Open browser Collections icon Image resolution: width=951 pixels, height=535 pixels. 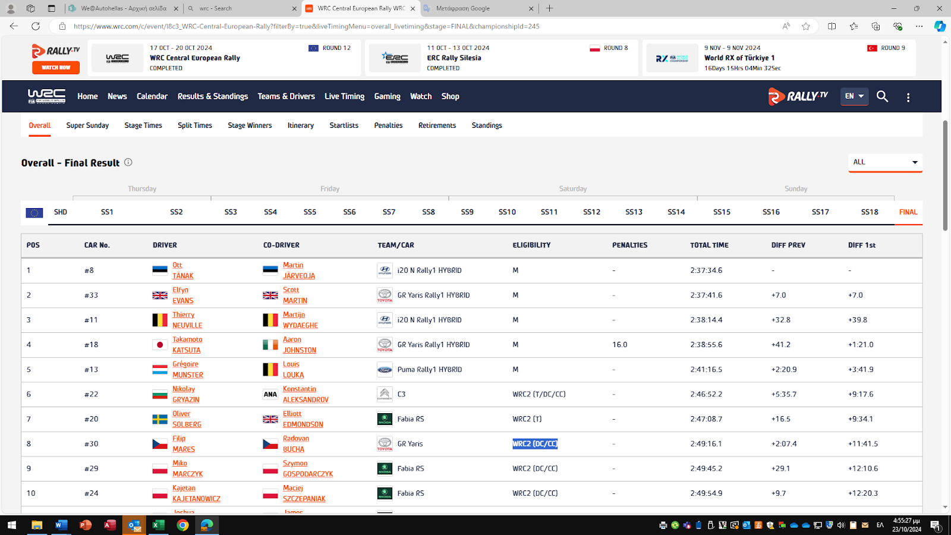[x=876, y=26]
